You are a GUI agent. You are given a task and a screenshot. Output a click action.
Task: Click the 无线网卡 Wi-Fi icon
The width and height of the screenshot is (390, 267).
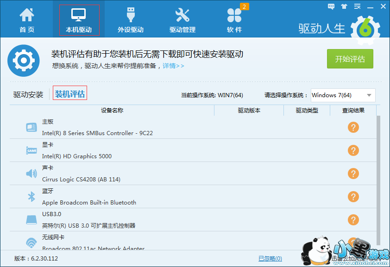pyautogui.click(x=31, y=242)
